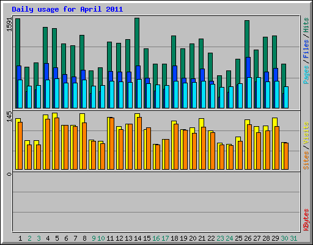Click day 9 on the x-axis
The image size is (313, 245).
pos(94,238)
